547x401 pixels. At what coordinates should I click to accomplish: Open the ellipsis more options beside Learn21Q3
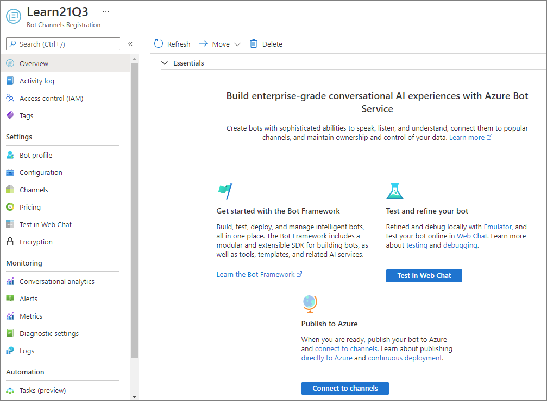(106, 12)
